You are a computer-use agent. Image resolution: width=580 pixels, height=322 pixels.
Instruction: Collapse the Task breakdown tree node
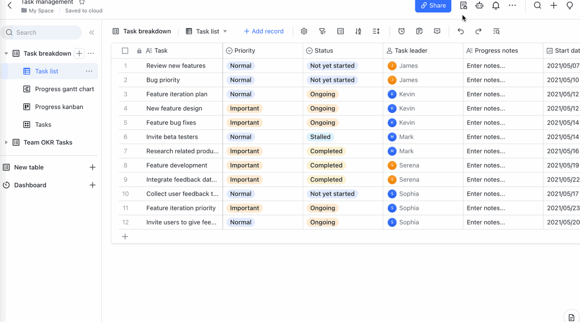point(6,53)
